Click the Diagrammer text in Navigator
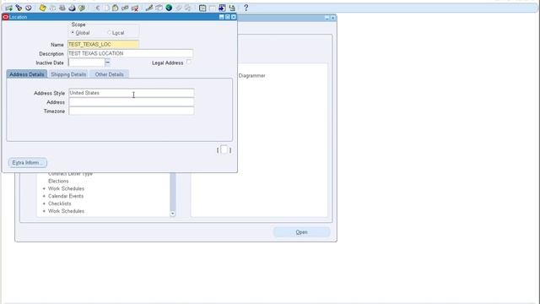 251,75
